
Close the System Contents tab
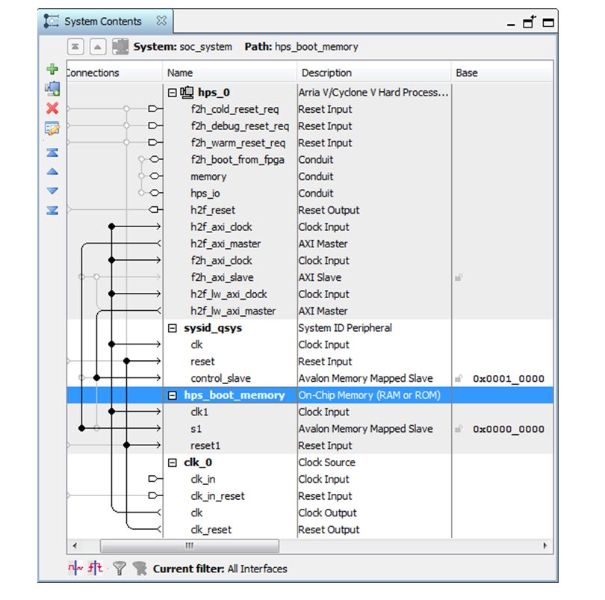[161, 20]
